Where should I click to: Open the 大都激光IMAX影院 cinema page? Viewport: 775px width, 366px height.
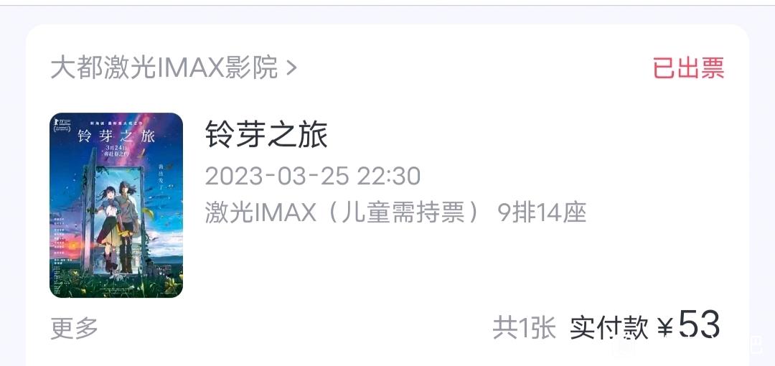tap(164, 67)
